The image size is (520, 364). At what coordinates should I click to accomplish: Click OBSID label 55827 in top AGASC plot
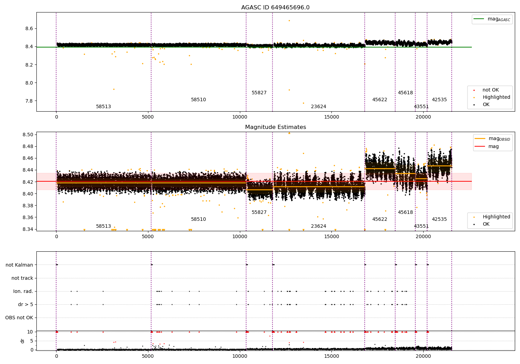(x=259, y=93)
